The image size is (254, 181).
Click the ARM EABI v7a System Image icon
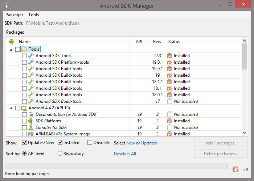click(31, 134)
